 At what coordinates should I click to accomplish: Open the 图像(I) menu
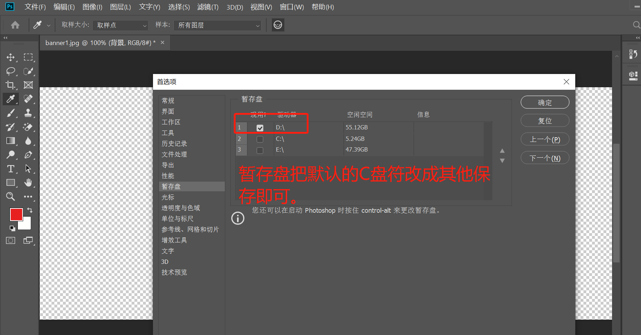tap(92, 7)
